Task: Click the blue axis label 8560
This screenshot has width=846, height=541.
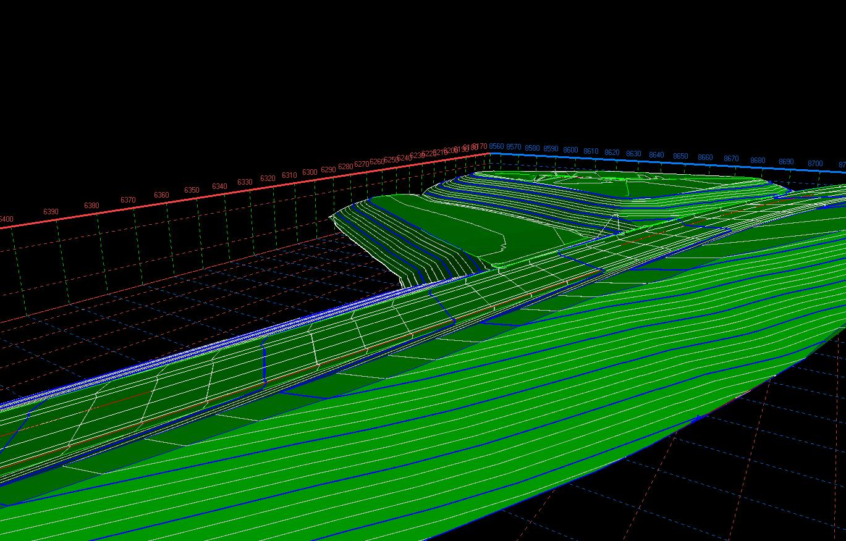Action: click(496, 146)
